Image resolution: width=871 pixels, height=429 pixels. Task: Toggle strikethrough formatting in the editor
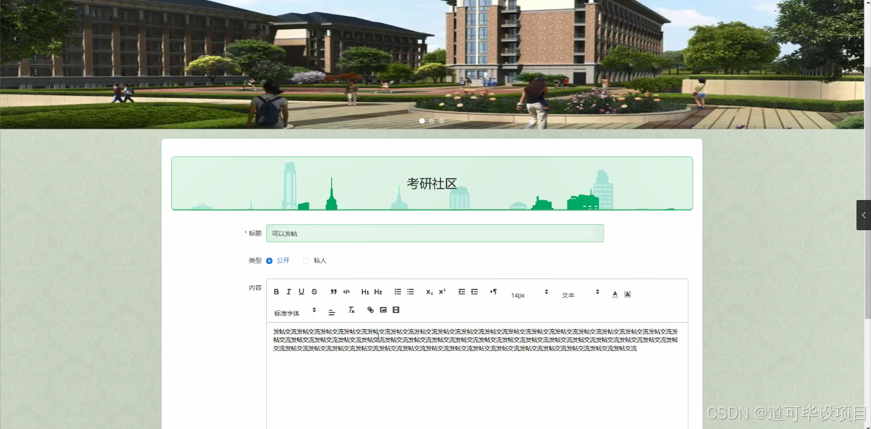pyautogui.click(x=314, y=292)
